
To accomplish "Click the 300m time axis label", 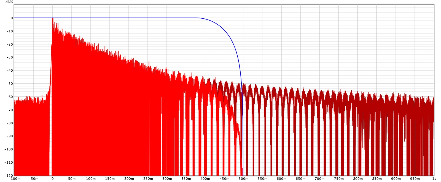I will (167, 179).
